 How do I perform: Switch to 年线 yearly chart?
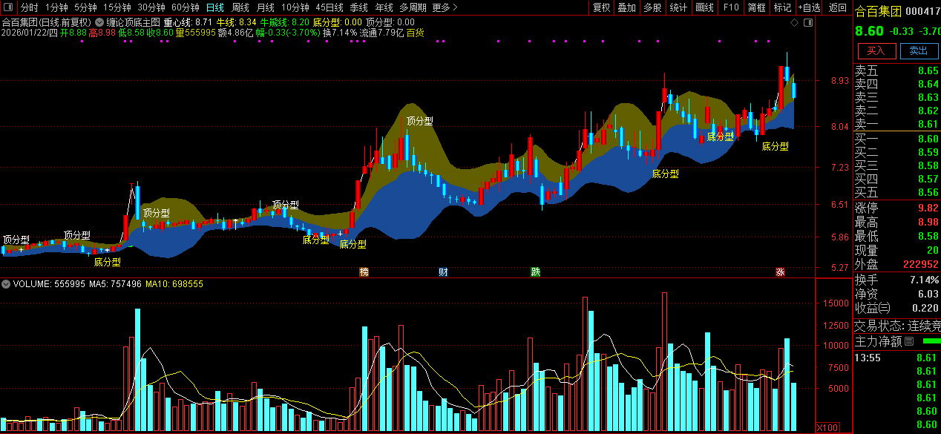point(384,7)
